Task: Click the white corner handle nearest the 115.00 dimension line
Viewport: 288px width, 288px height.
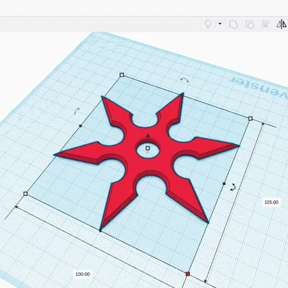Action: [x=251, y=119]
